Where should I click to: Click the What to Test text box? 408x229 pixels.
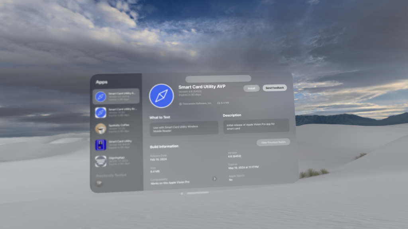184,128
